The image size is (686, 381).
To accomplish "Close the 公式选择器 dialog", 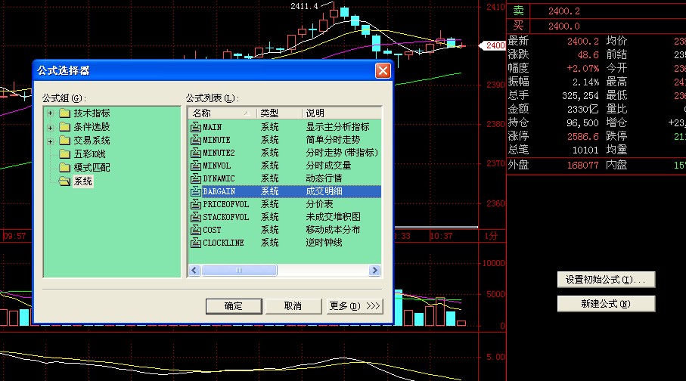I will click(383, 71).
